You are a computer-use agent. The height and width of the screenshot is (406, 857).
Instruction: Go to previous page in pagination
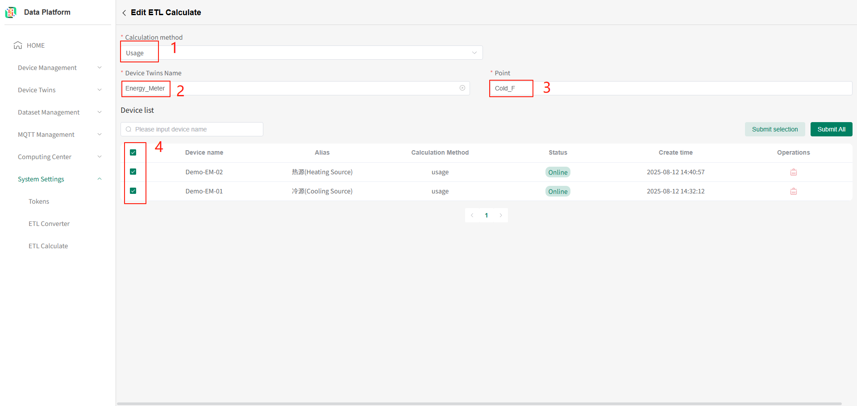(472, 215)
